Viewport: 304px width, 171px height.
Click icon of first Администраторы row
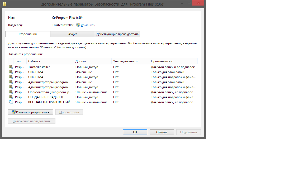click(x=11, y=82)
